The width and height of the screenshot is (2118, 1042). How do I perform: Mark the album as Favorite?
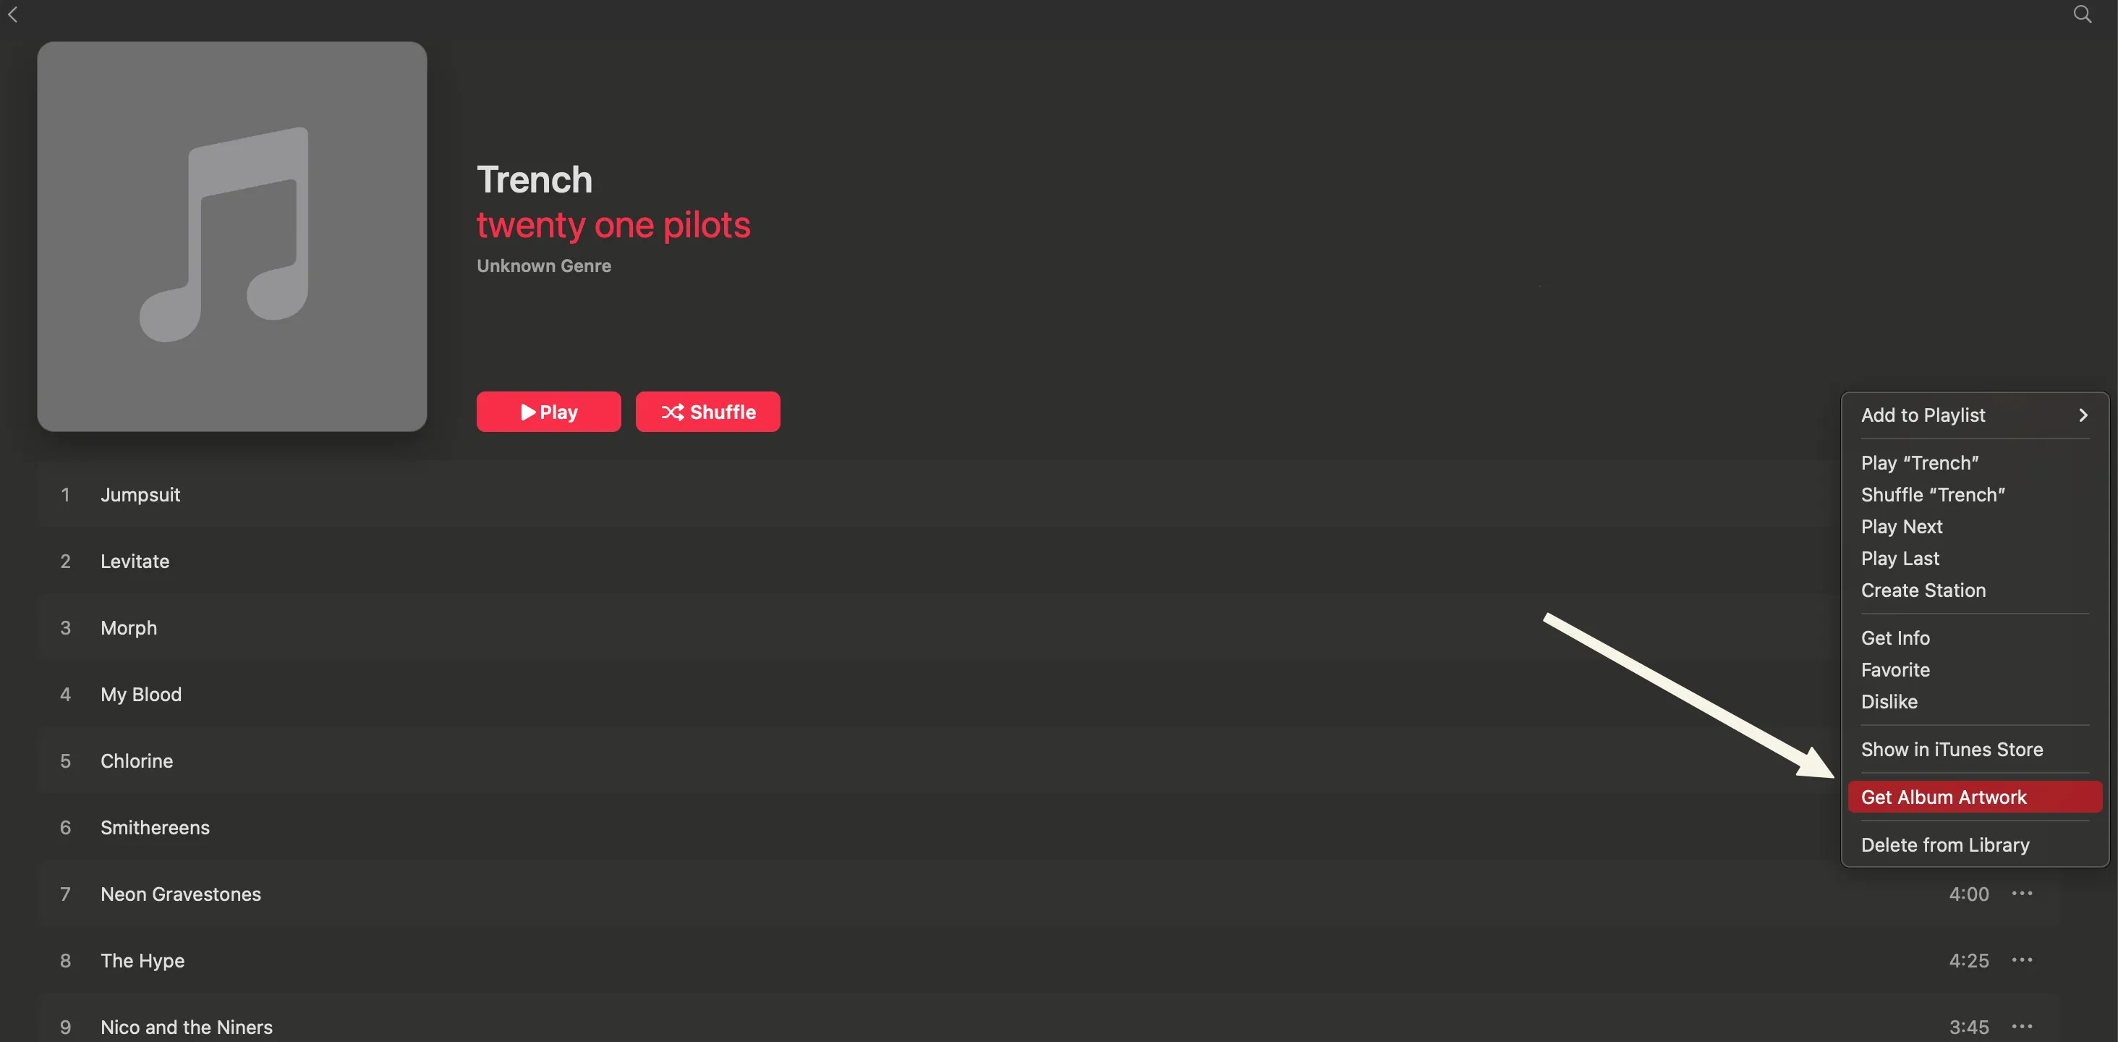click(1895, 670)
